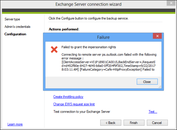
Task: Open the Create throttling policy link
Action: tap(68, 97)
